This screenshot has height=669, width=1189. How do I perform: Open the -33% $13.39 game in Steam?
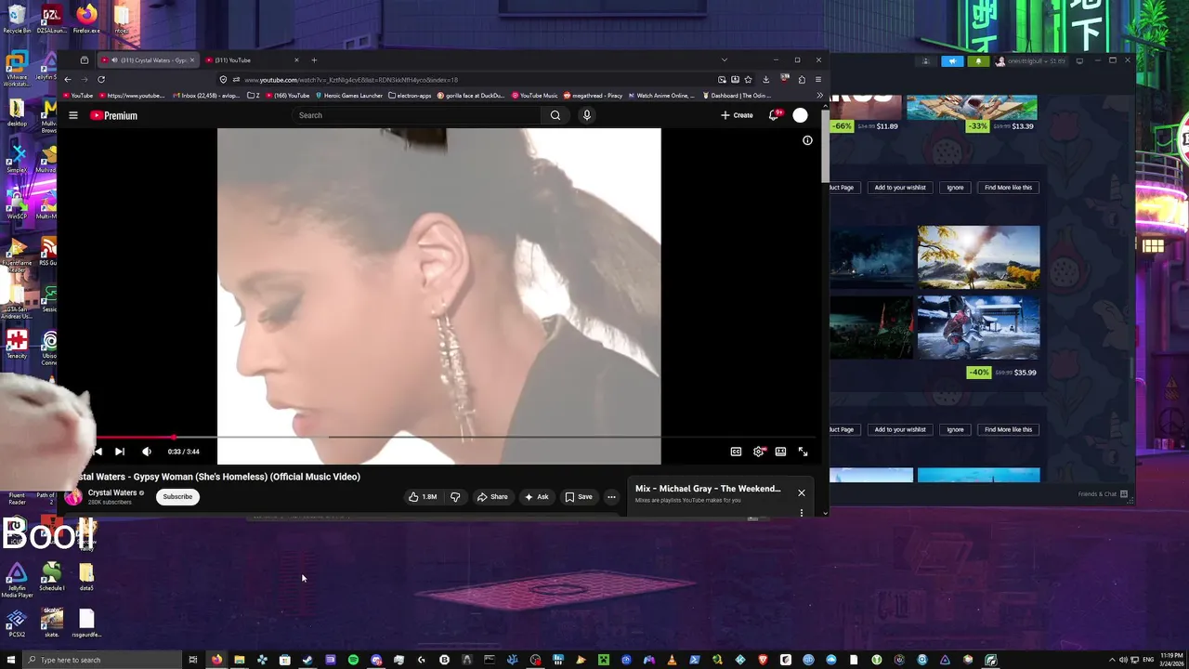[972, 107]
